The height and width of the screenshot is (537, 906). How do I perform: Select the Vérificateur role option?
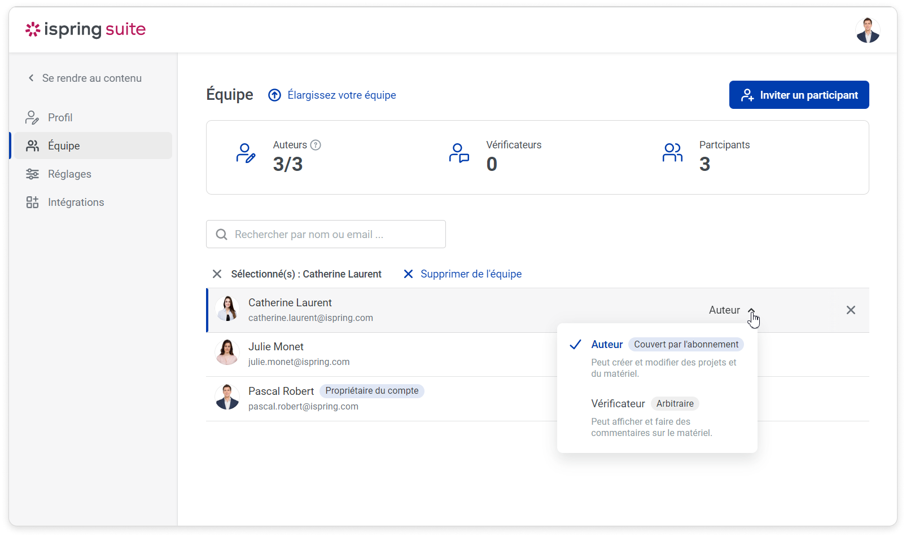[618, 404]
